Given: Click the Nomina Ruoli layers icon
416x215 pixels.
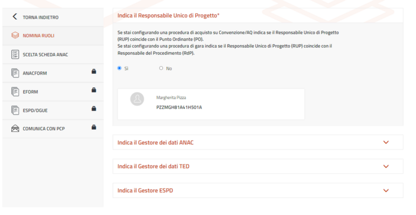Looking at the screenshot, I should click(x=15, y=36).
